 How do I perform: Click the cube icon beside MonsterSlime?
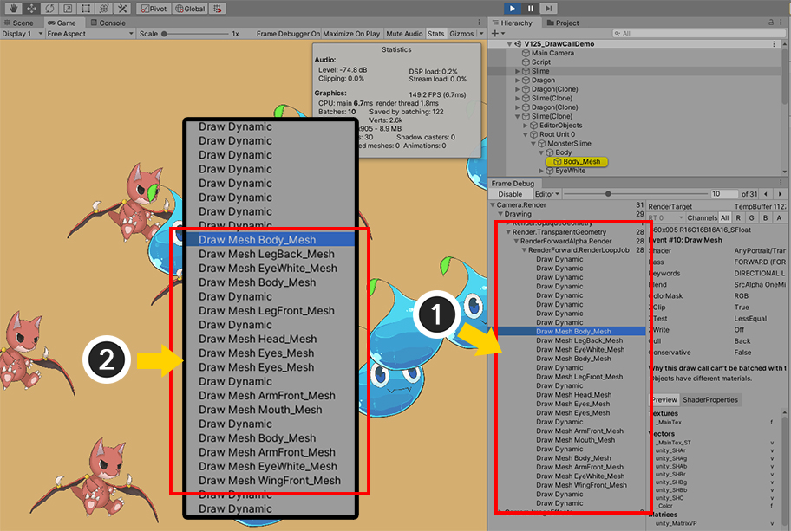click(542, 144)
